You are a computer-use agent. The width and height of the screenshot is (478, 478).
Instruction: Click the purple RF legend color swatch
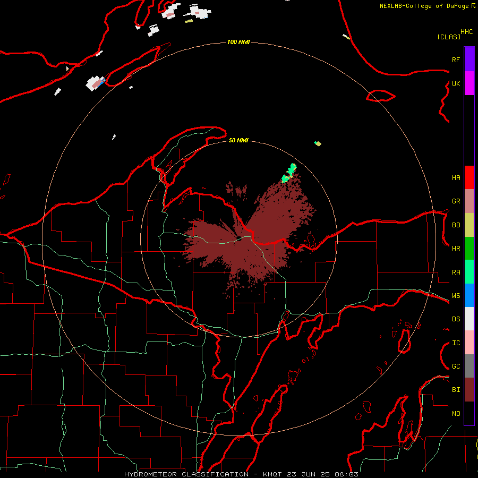tap(469, 59)
